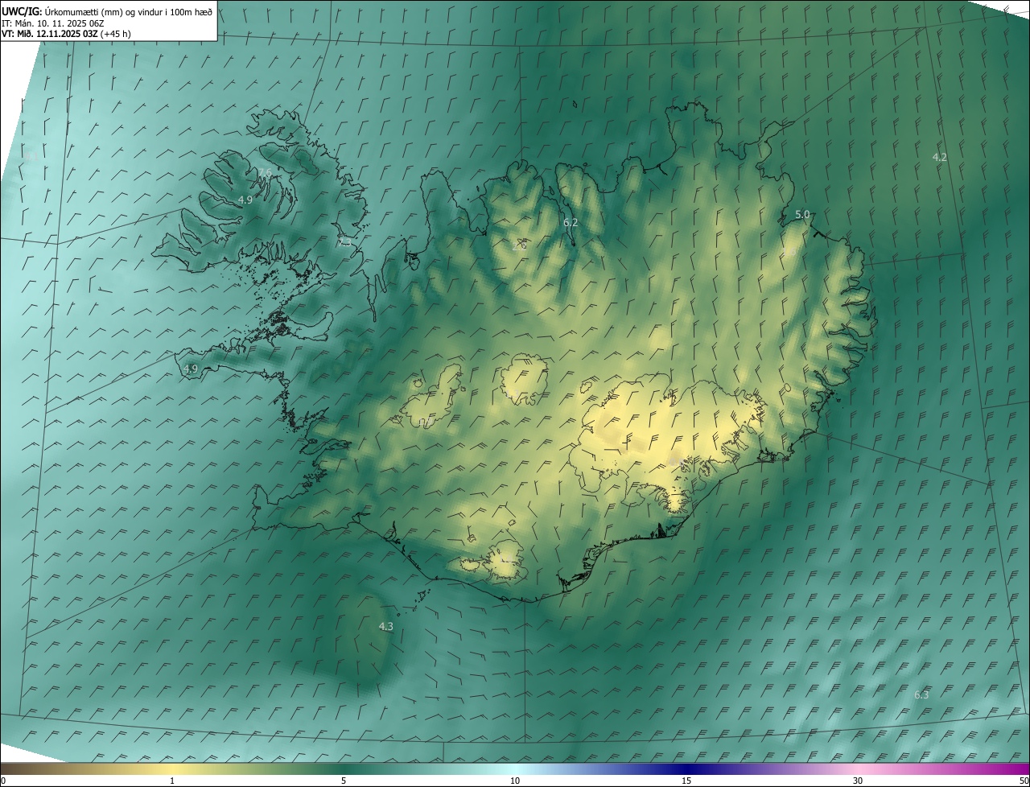Click the 4.9 label on Snæfellsnes peninsula tip
Image resolution: width=1030 pixels, height=787 pixels.
(x=190, y=369)
